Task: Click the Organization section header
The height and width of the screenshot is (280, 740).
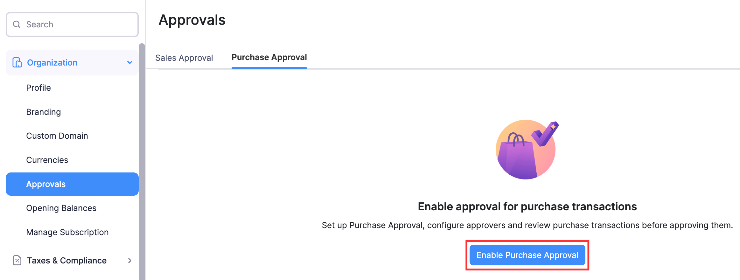Action: point(52,62)
